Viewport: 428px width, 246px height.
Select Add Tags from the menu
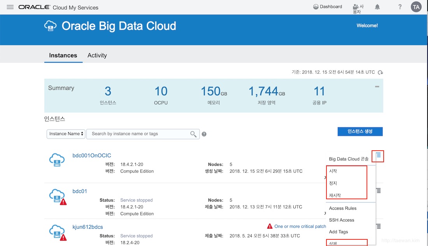[339, 232]
